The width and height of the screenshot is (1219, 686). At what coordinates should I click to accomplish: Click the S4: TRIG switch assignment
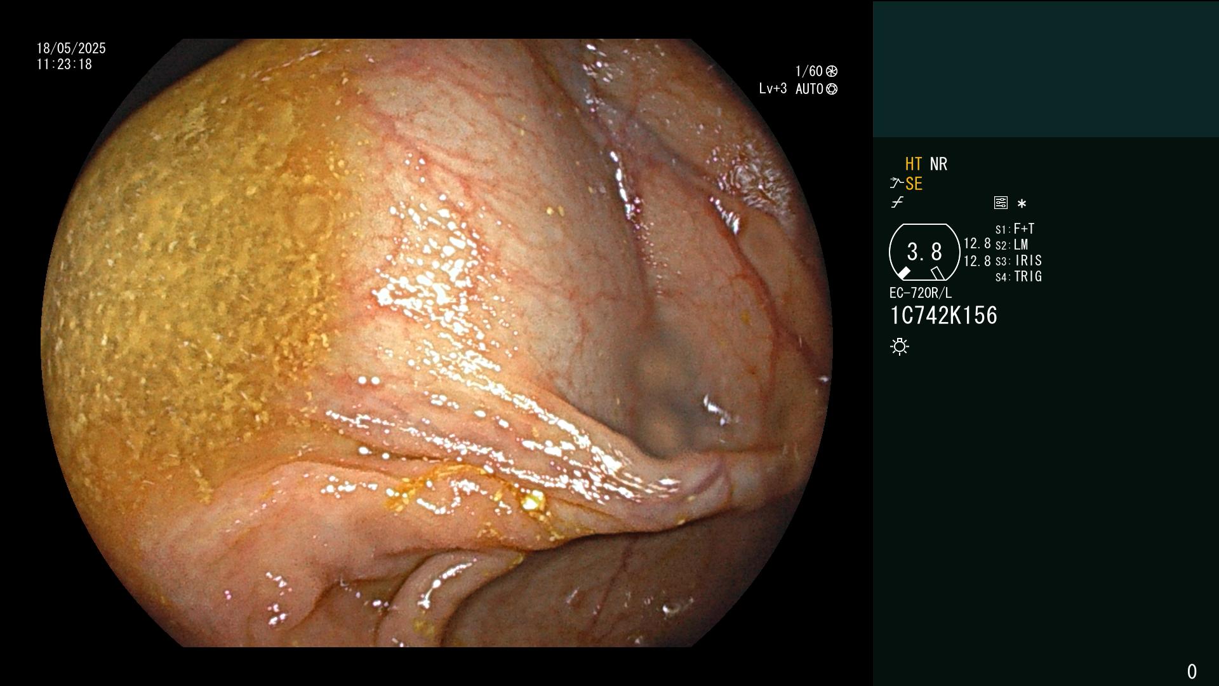tap(1018, 276)
